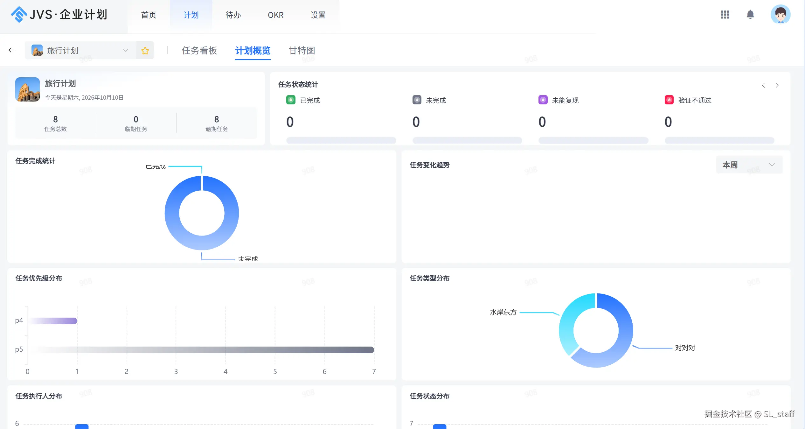Open the notifications bell
Image resolution: width=805 pixels, height=429 pixels.
point(750,15)
